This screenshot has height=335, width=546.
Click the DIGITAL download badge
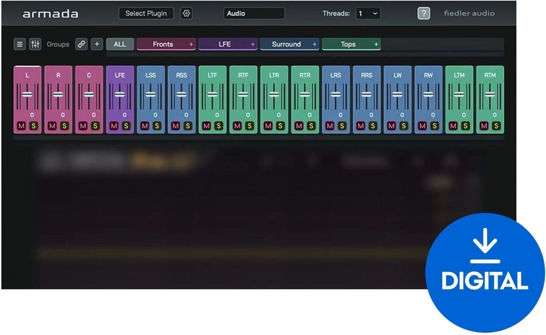[485, 272]
